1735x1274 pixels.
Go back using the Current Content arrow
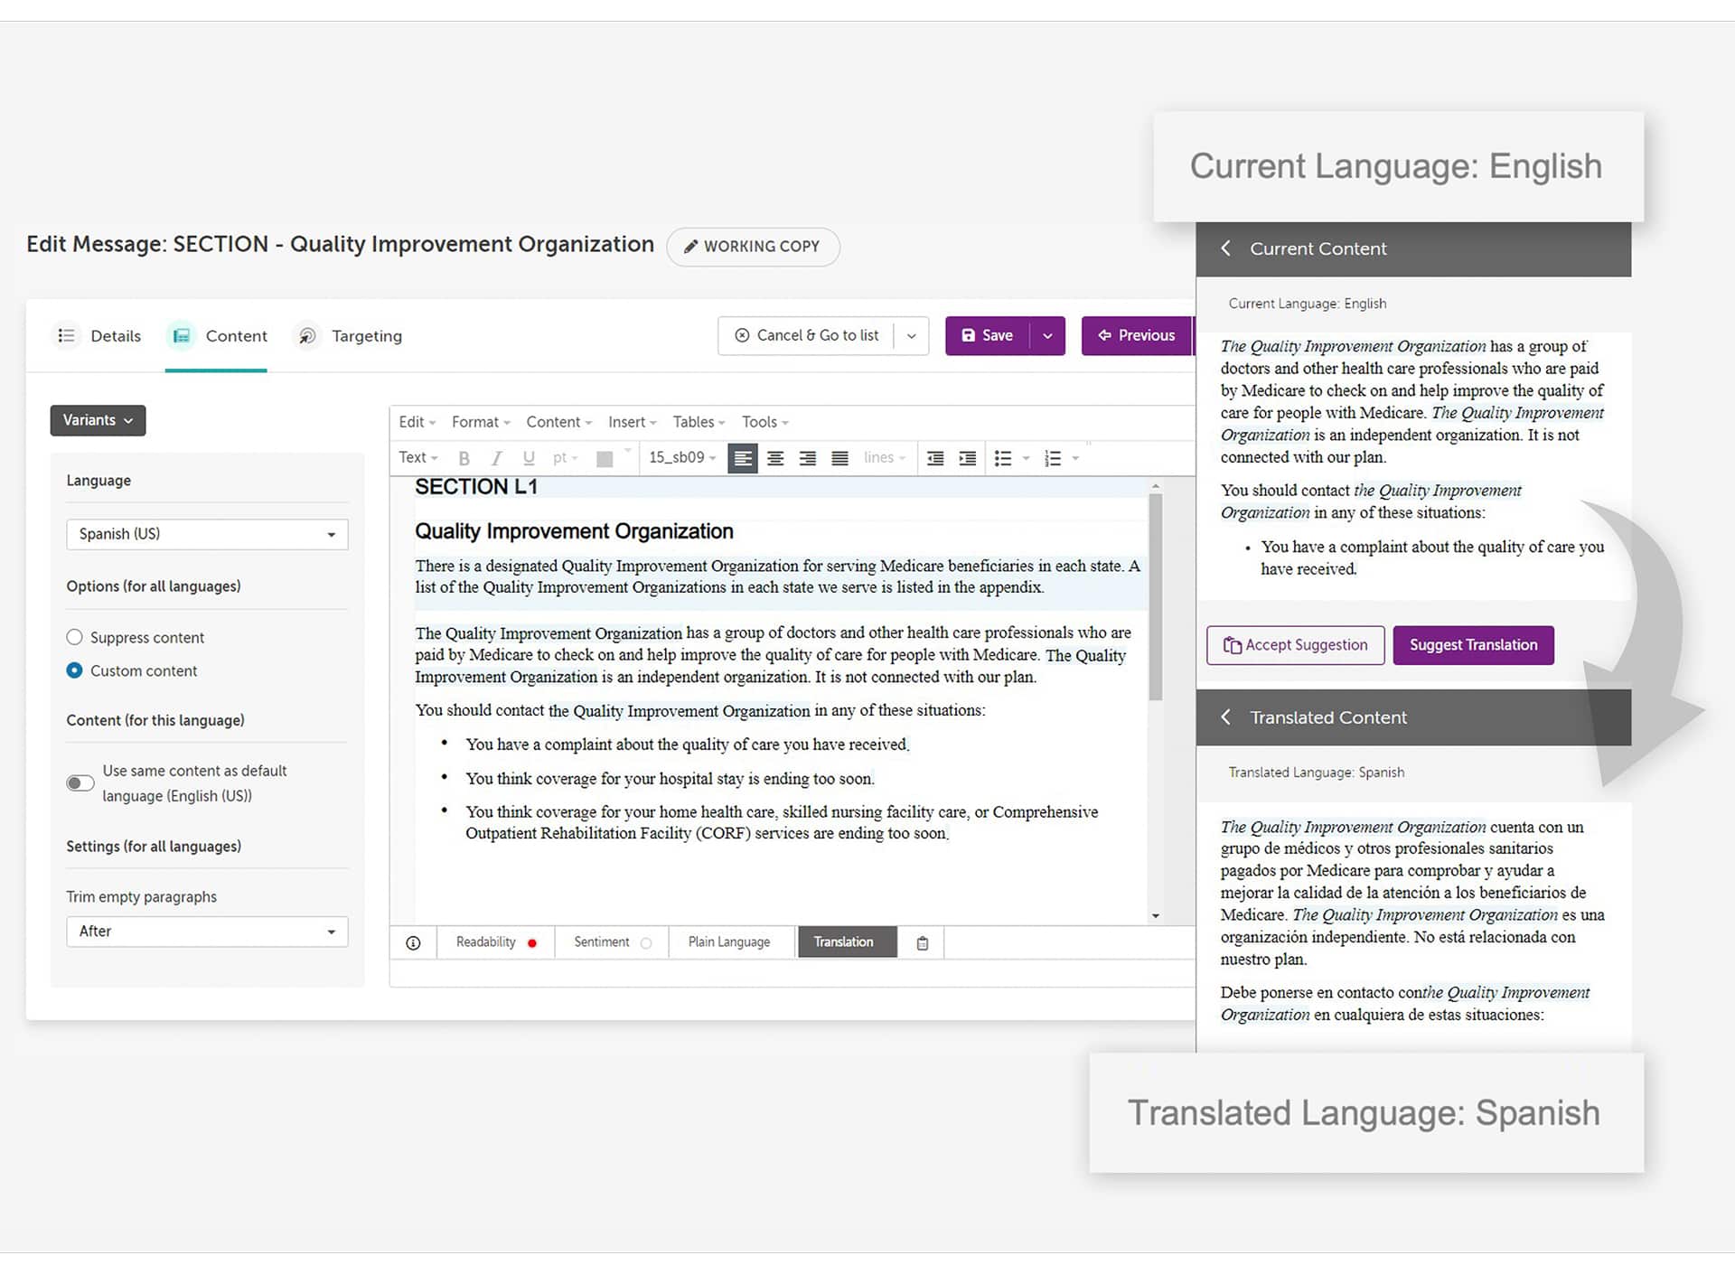click(1226, 248)
